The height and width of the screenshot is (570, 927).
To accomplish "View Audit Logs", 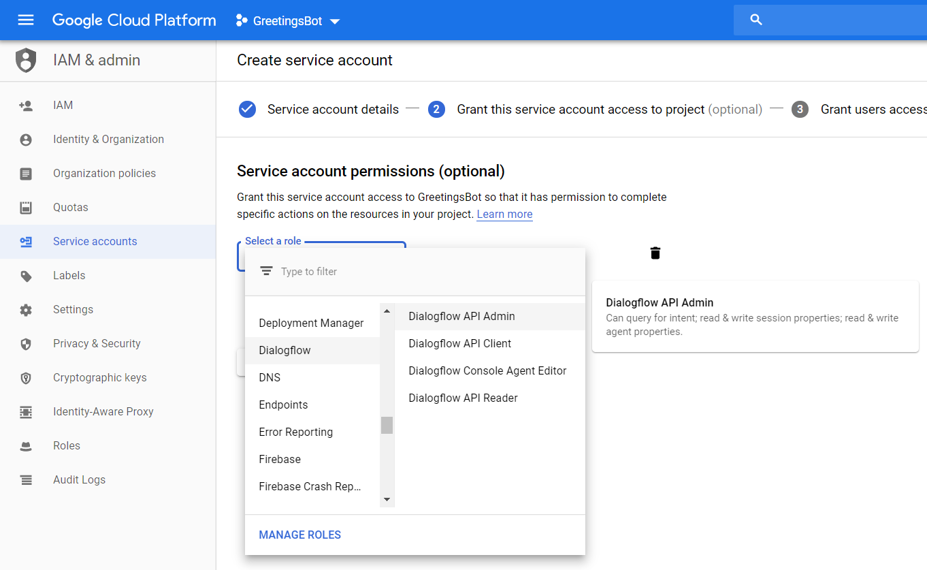I will tap(108, 480).
